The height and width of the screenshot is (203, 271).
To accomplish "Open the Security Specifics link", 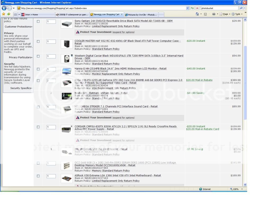I will click(x=21, y=88).
